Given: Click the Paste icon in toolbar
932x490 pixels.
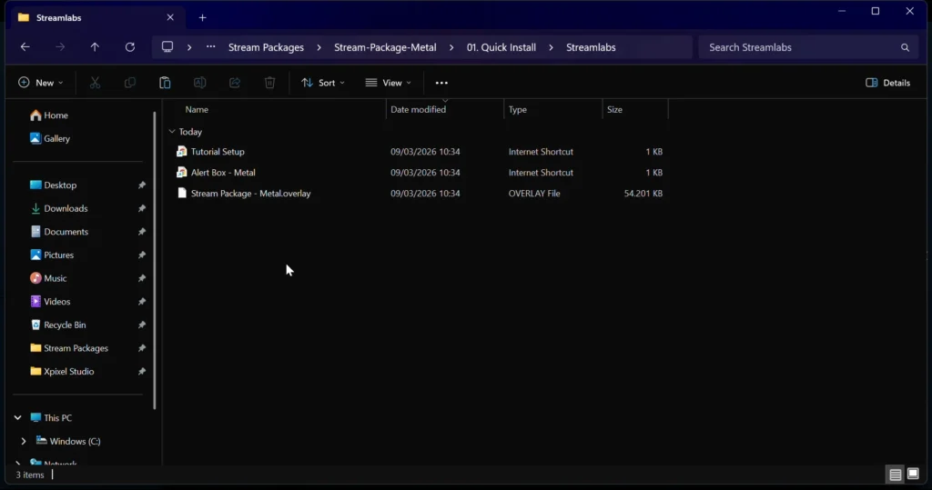Looking at the screenshot, I should coord(165,83).
